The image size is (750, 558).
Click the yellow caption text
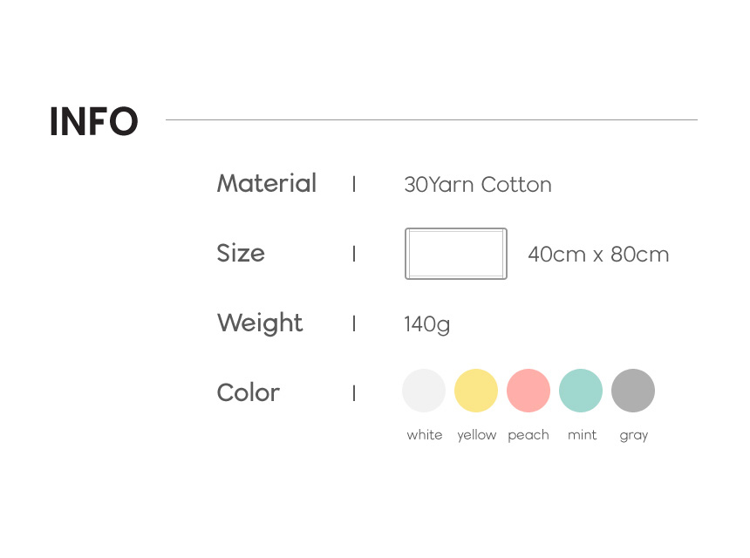point(476,435)
